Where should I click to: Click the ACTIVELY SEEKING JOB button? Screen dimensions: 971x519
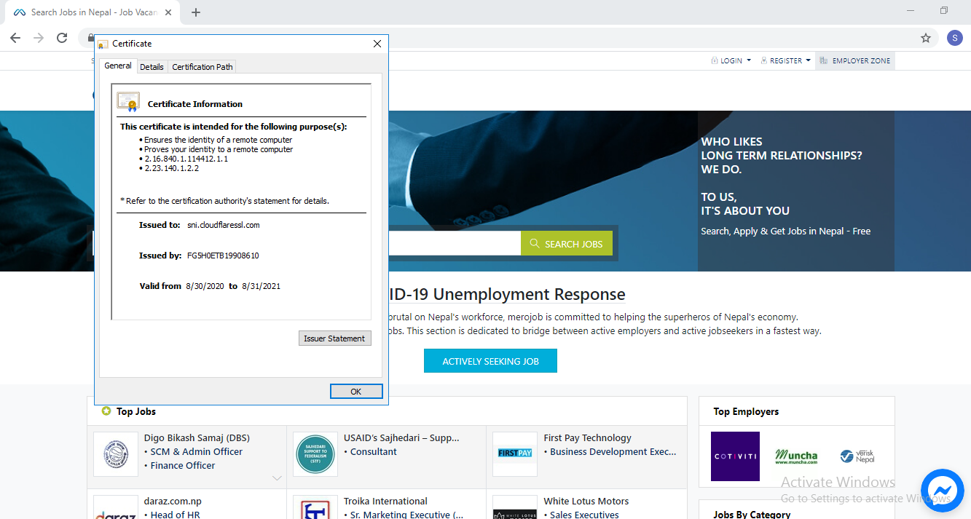(x=490, y=360)
